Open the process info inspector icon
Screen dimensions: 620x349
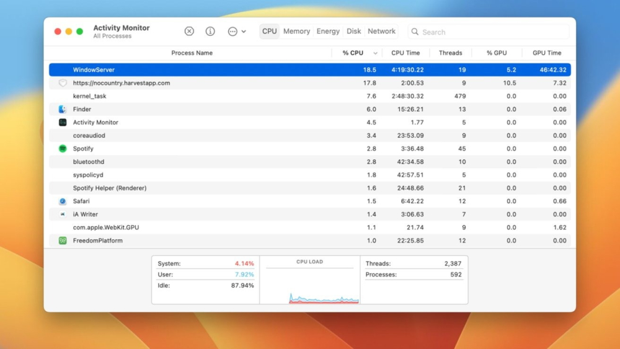210,32
